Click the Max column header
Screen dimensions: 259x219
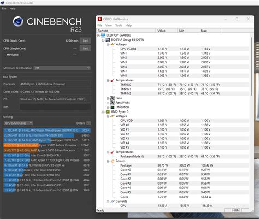point(210,31)
